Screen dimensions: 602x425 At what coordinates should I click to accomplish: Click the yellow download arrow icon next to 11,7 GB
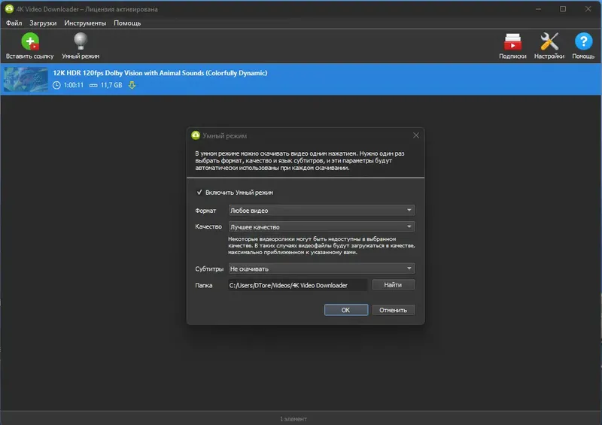click(x=132, y=85)
